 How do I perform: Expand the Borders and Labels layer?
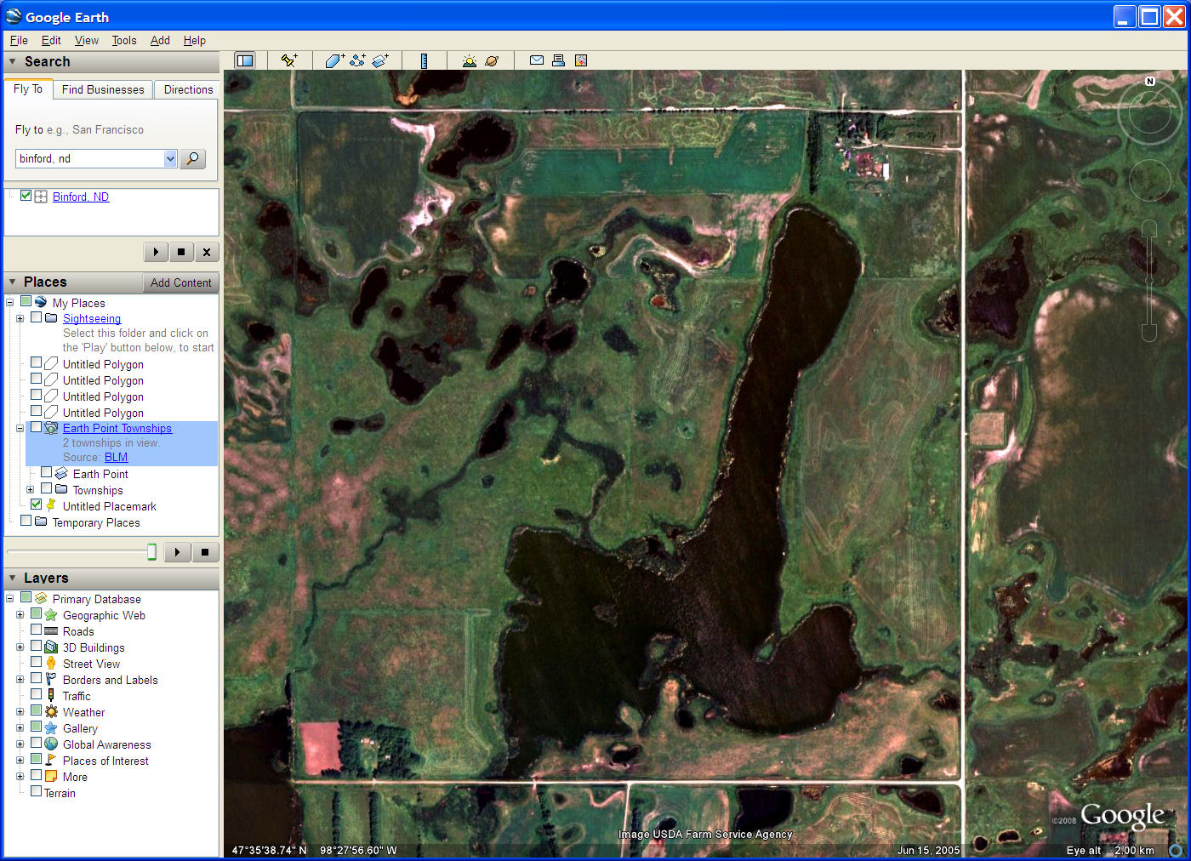(x=20, y=679)
